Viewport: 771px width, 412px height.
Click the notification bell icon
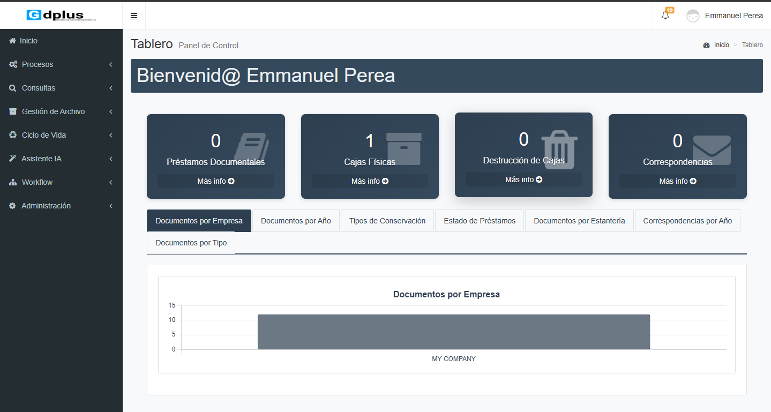665,16
